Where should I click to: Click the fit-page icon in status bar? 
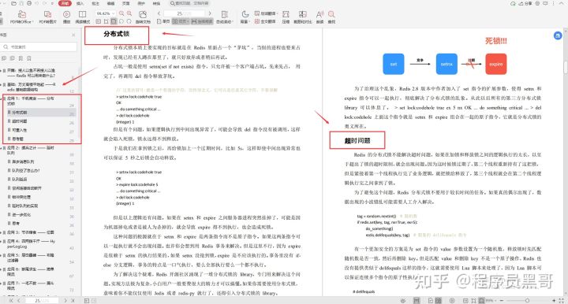(x=481, y=300)
